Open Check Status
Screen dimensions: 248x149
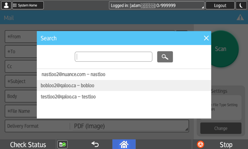pyautogui.click(x=28, y=144)
